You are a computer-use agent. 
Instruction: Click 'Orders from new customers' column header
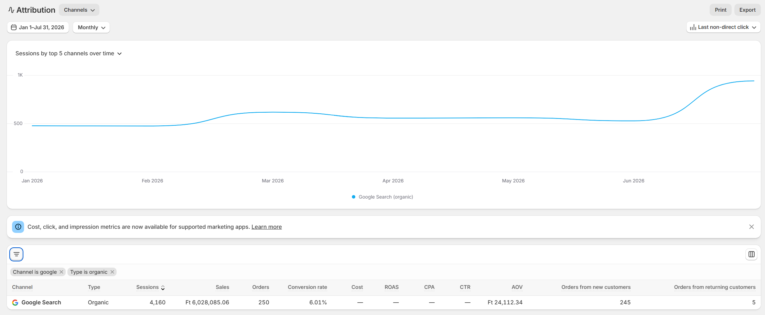[x=596, y=287]
